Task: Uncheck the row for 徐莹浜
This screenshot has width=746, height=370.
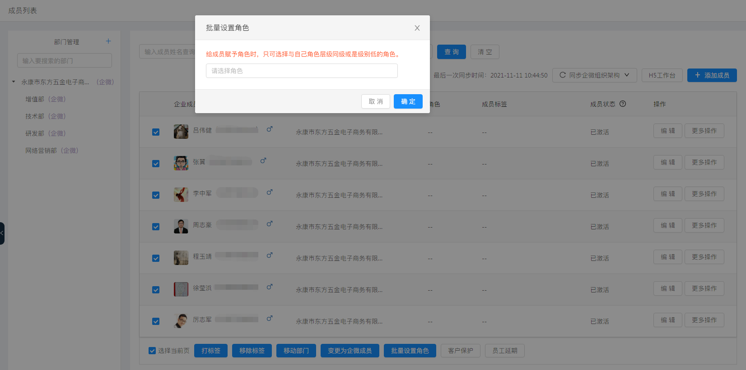Action: (x=156, y=290)
